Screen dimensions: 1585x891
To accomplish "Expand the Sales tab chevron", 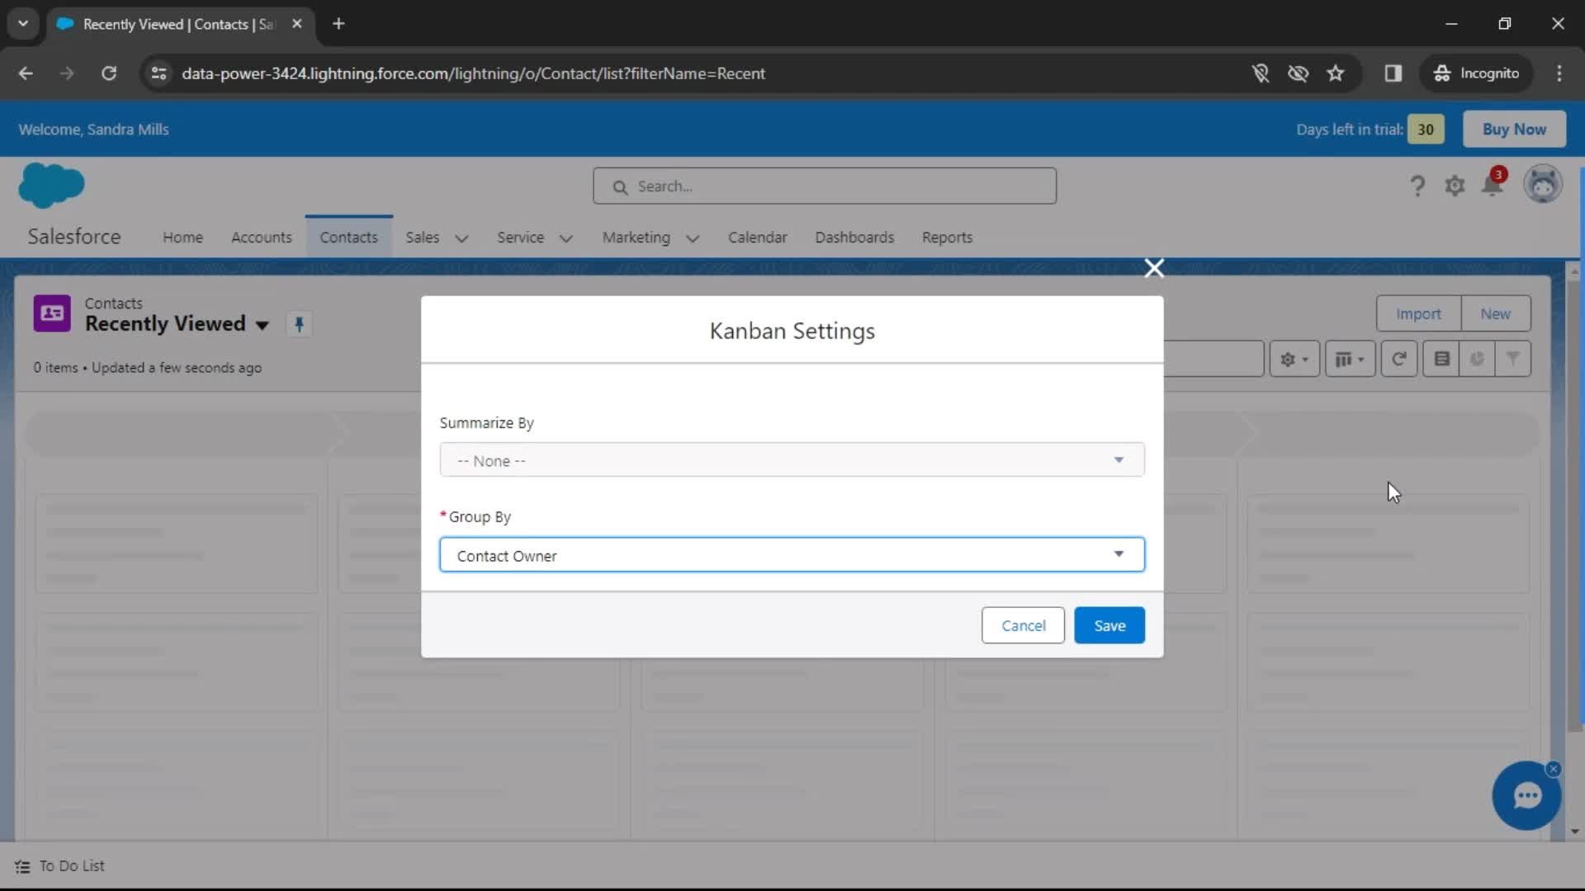I will pyautogui.click(x=462, y=238).
